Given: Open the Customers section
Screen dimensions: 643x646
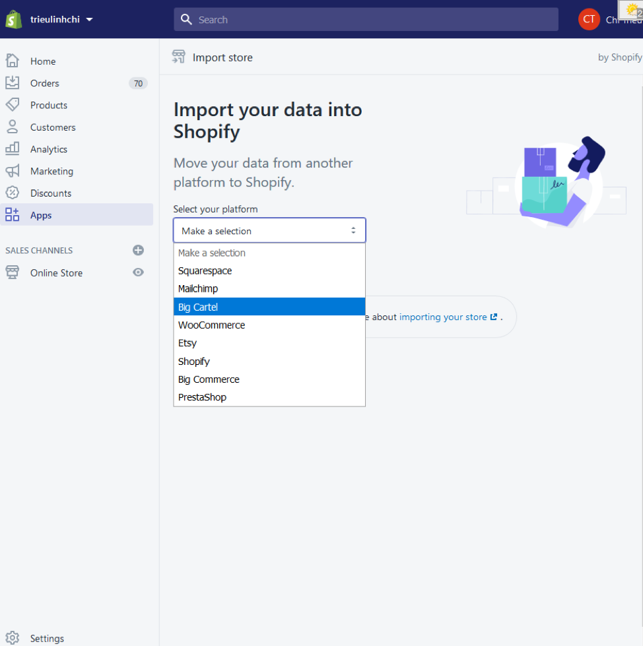Looking at the screenshot, I should pos(53,127).
